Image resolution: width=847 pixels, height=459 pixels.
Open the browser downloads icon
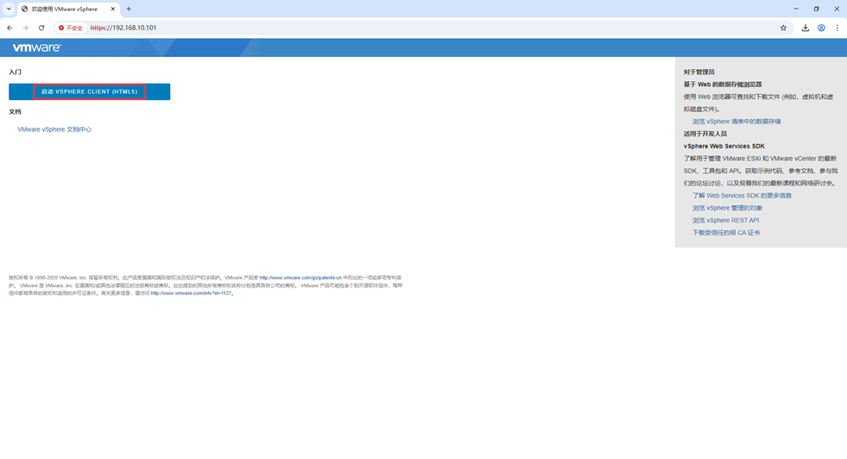pyautogui.click(x=805, y=28)
